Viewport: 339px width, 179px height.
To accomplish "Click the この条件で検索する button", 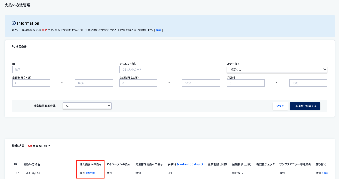I will 305,106.
